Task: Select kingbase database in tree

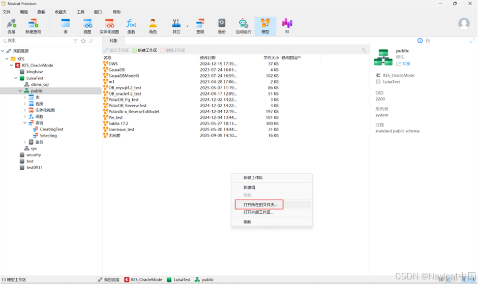Action: 32,72
